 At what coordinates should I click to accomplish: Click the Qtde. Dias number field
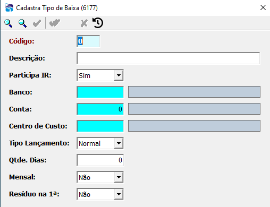(100, 160)
